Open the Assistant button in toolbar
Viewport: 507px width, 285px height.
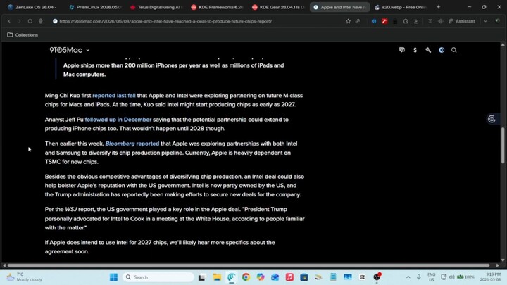tap(462, 21)
